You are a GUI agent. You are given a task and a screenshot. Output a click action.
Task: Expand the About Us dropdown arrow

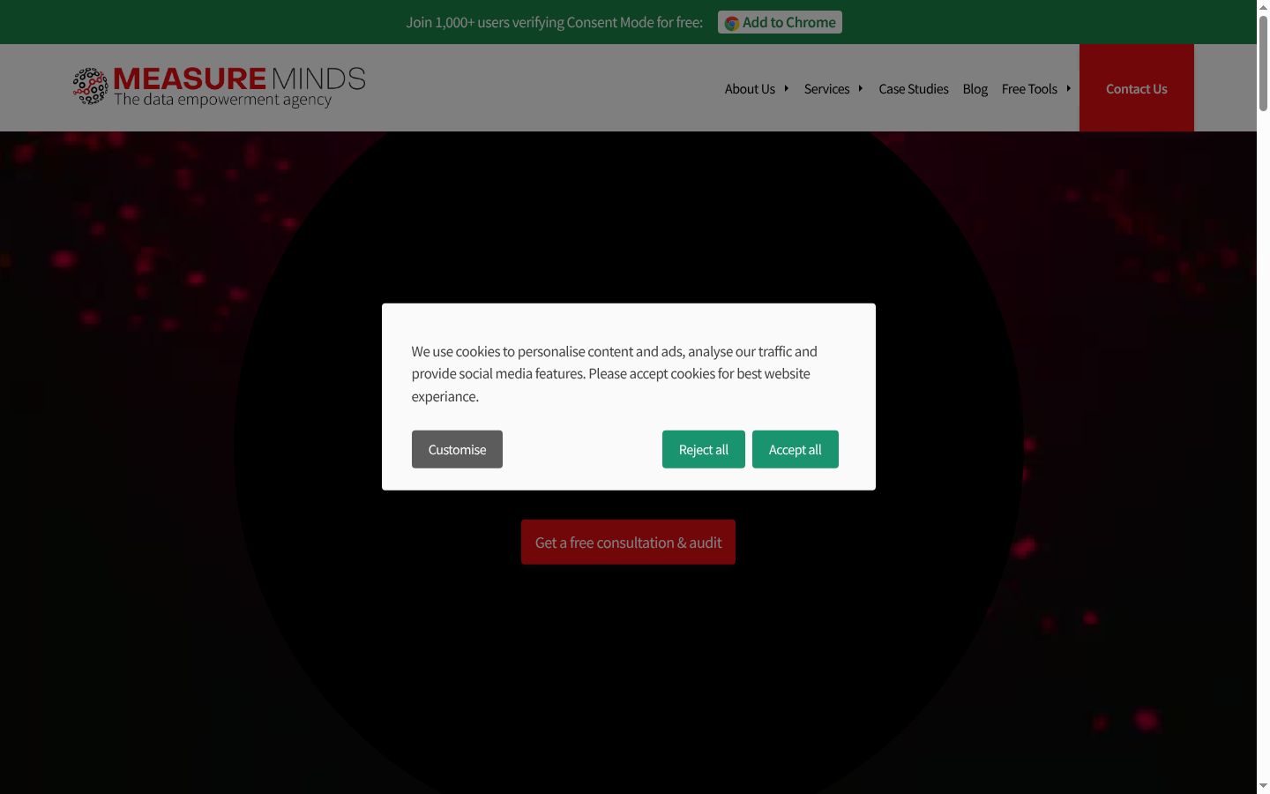pos(786,88)
